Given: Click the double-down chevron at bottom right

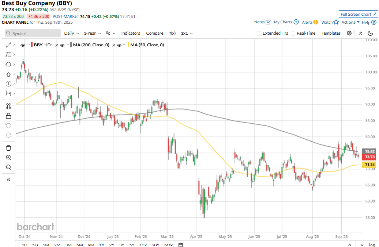Looking at the screenshot, I should pyautogui.click(x=349, y=245).
